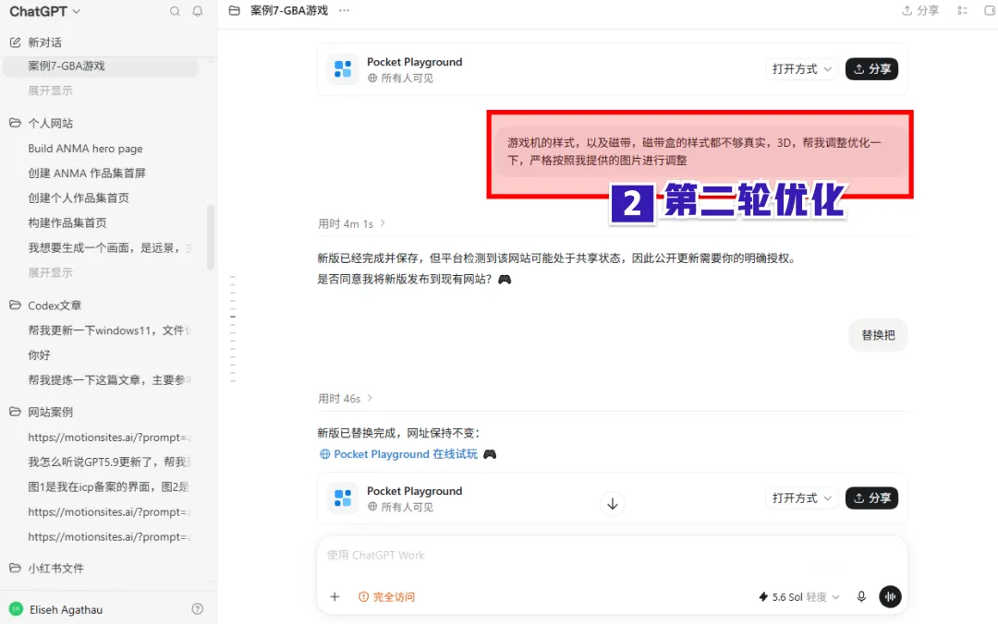The width and height of the screenshot is (998, 624).
Task: Click the microphone dictation icon
Action: coord(861,596)
